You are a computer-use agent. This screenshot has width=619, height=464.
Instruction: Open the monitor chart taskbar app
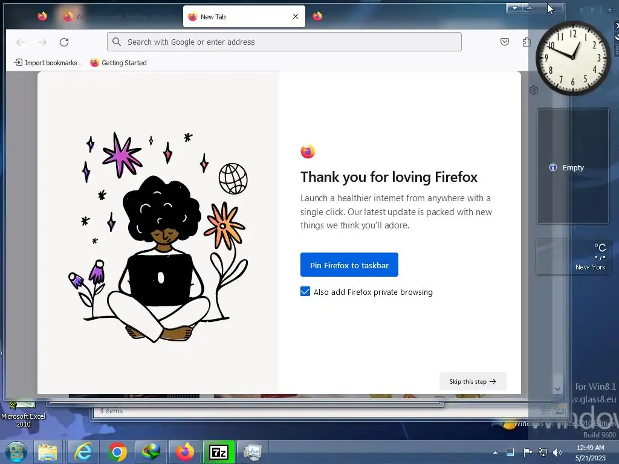pos(252,452)
